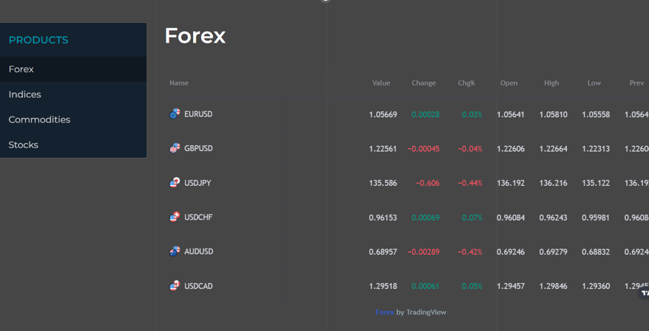Click the Name column header
This screenshot has width=649, height=331.
click(x=179, y=83)
